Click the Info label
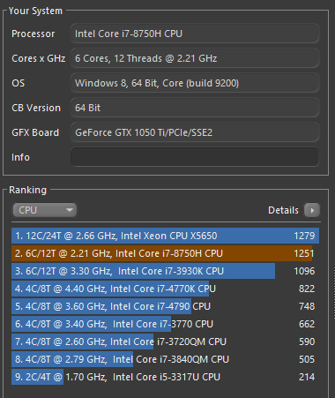The image size is (335, 398). 20,157
